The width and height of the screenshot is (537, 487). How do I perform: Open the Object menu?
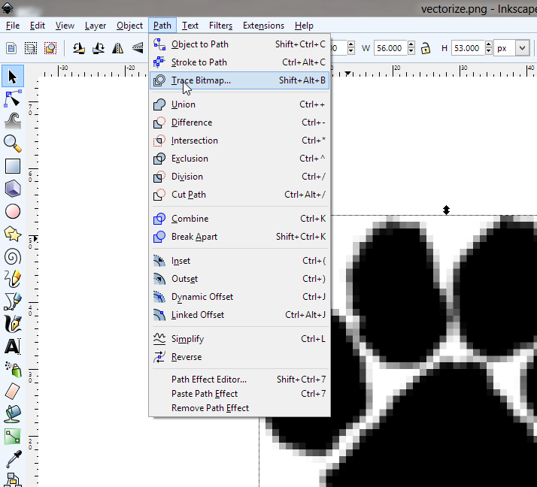click(x=129, y=26)
